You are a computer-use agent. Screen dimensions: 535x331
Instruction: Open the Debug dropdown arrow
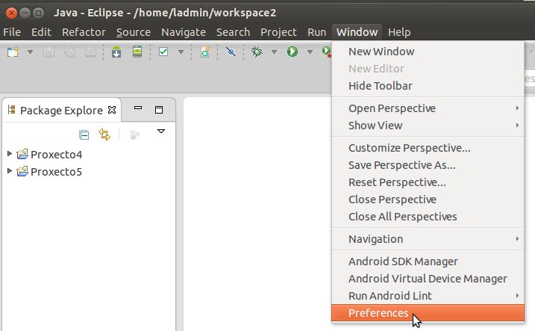[274, 52]
